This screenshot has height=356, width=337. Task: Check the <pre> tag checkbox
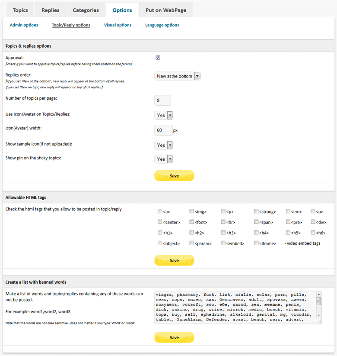[x=288, y=222]
